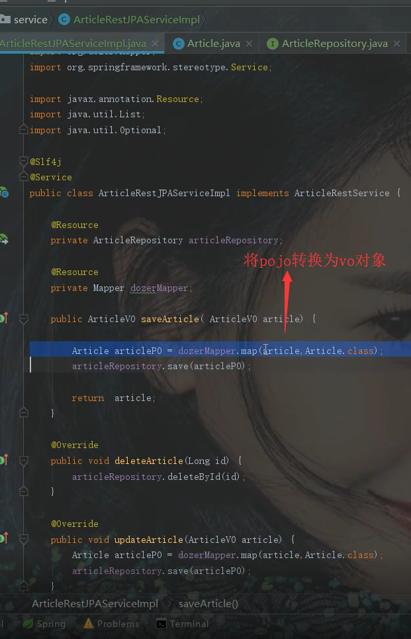Screen dimensions: 411x639
Task: Click the ArticleRestService interface name
Action: (x=342, y=193)
